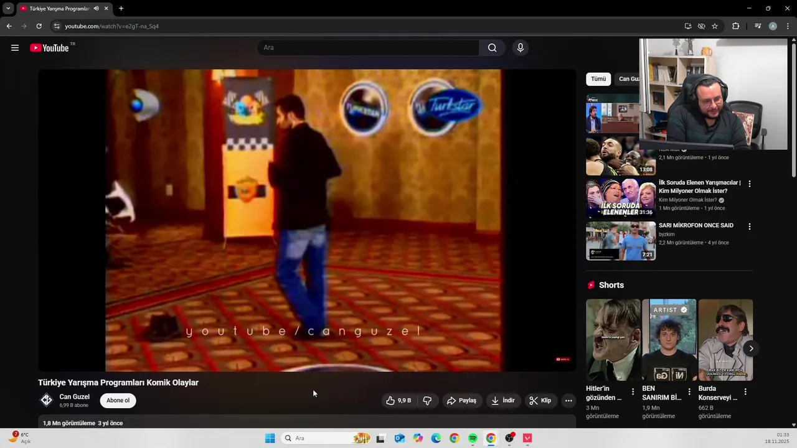797x448 pixels.
Task: Open Can Guzel channel avatar
Action: pos(47,400)
